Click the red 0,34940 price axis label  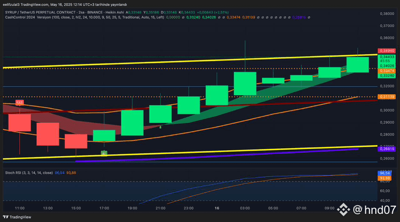387,51
